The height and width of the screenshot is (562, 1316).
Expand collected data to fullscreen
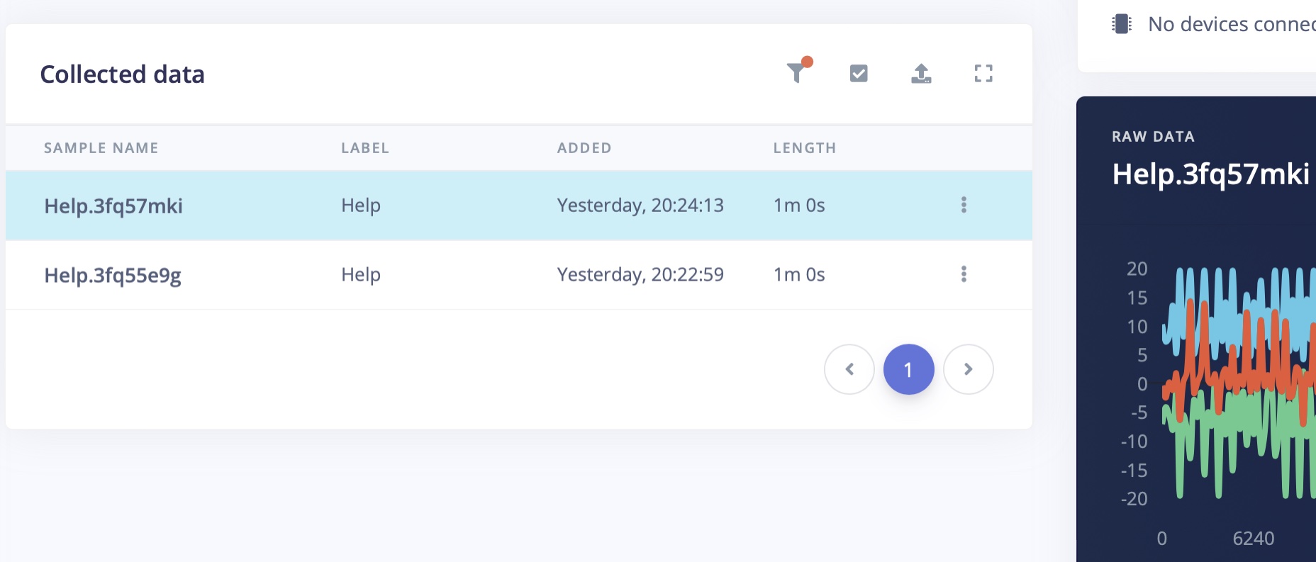[x=983, y=73]
